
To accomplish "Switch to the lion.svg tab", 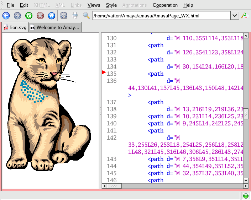I will [15, 27].
